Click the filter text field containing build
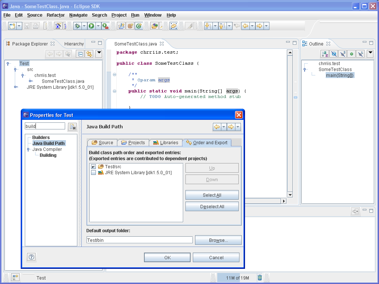The height and width of the screenshot is (284, 379). [45, 126]
